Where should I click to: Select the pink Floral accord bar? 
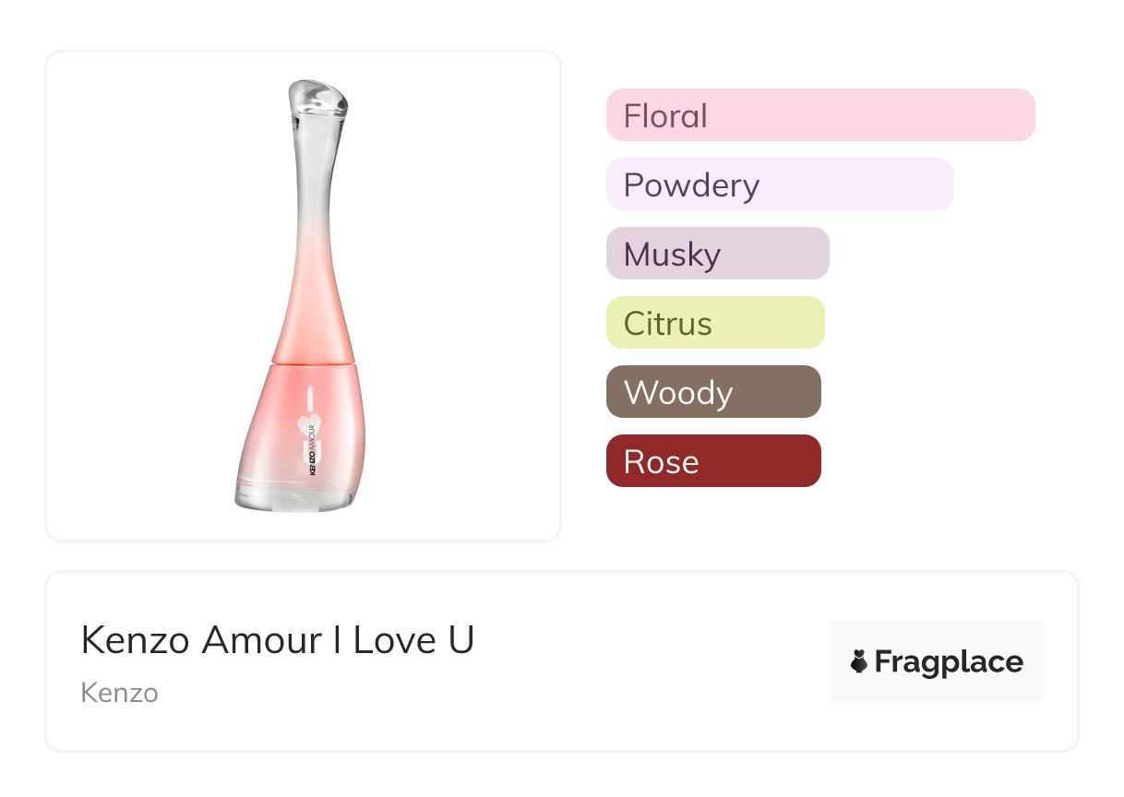coord(819,115)
